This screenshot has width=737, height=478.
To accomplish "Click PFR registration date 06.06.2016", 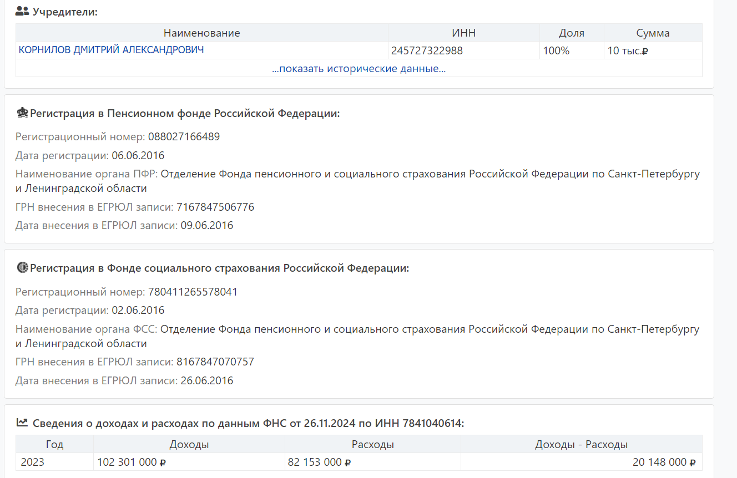I will pos(138,155).
